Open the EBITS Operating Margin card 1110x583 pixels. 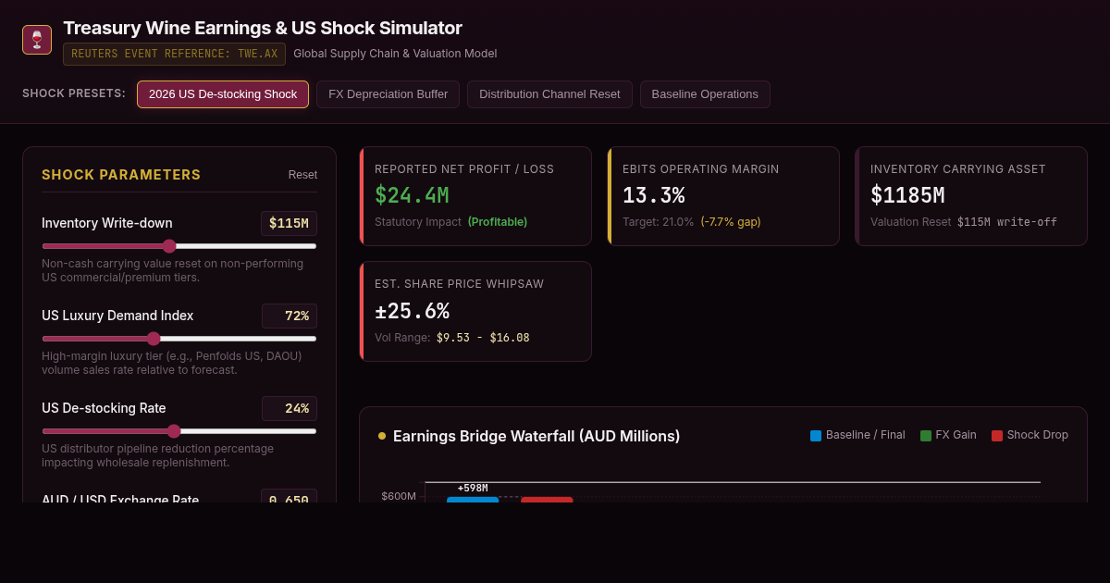(x=723, y=196)
